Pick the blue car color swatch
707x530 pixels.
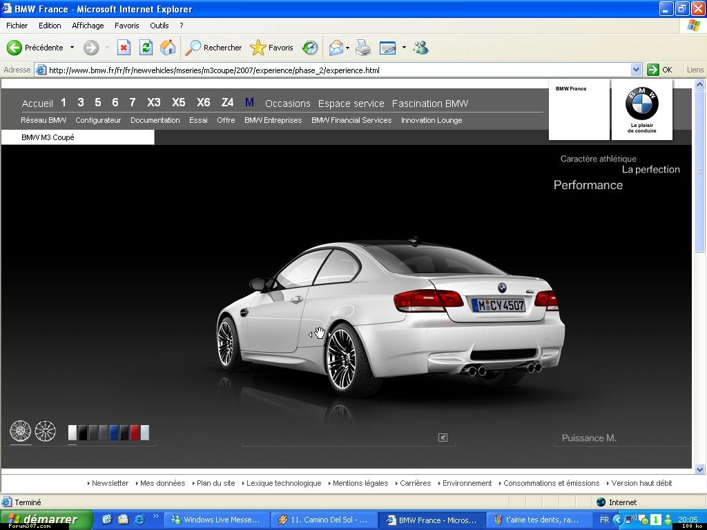(x=114, y=433)
